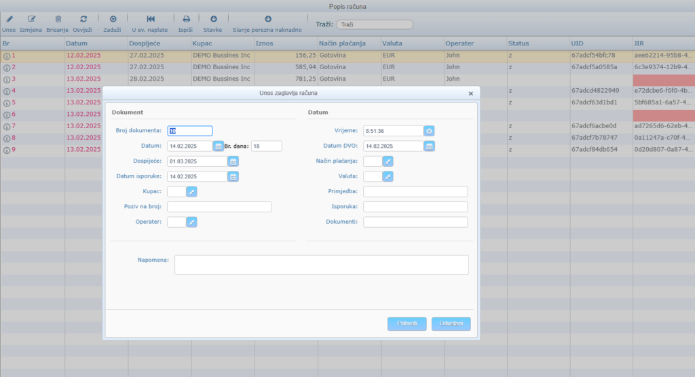Open the Kupac lookup button

pyautogui.click(x=191, y=192)
